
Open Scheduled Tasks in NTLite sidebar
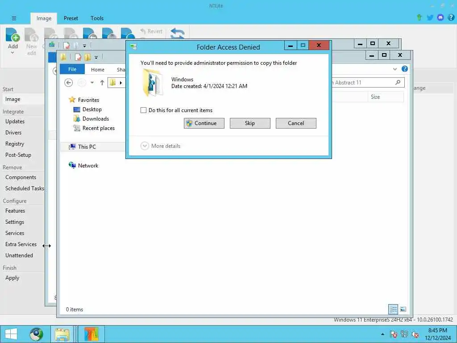click(x=25, y=188)
